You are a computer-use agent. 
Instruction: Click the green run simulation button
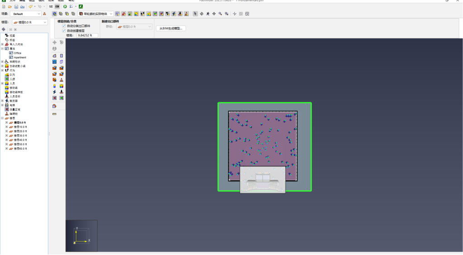click(65, 7)
